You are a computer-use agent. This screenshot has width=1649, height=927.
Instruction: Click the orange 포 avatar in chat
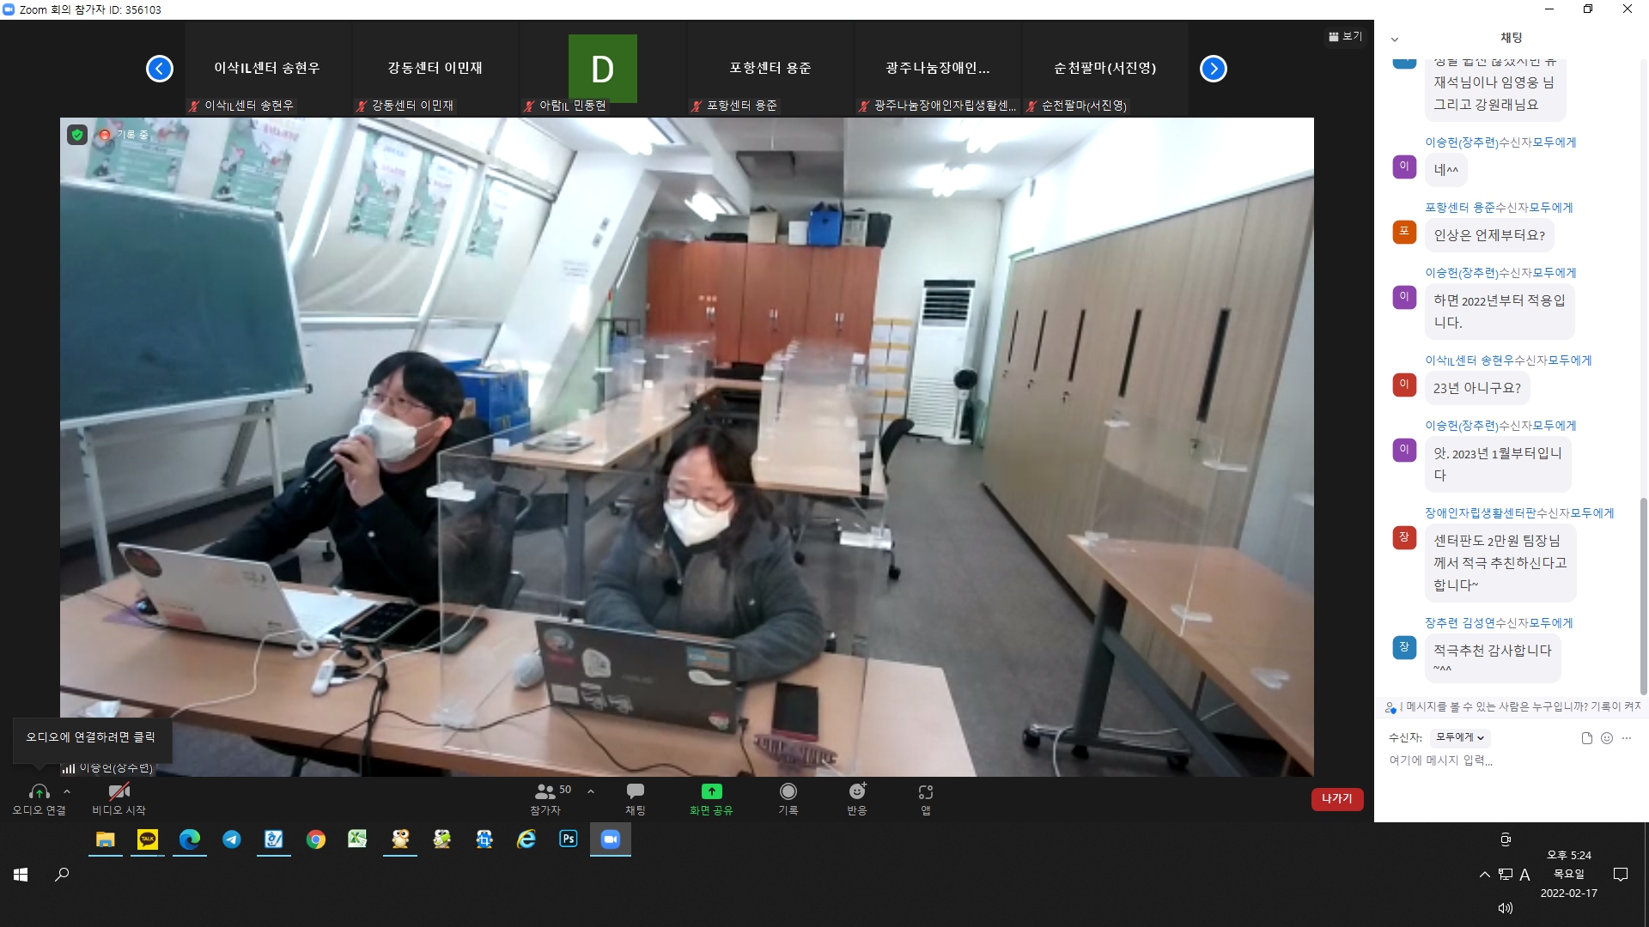point(1404,232)
